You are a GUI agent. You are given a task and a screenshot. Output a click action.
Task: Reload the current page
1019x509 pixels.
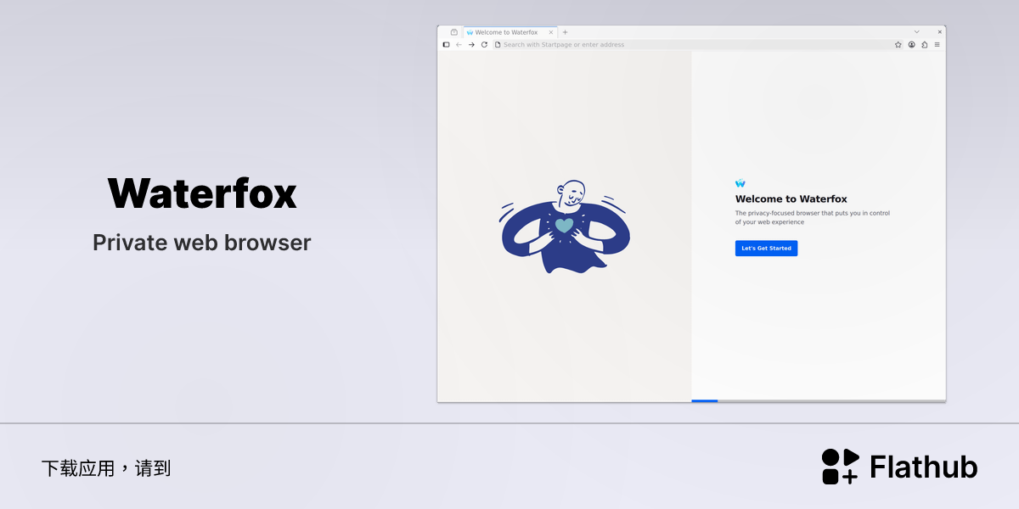pos(484,44)
